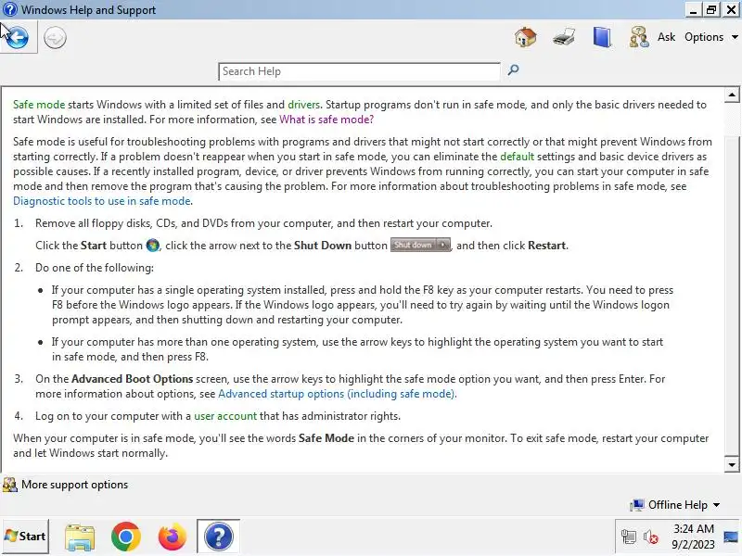The width and height of the screenshot is (742, 556).
Task: Open More support options
Action: [75, 485]
